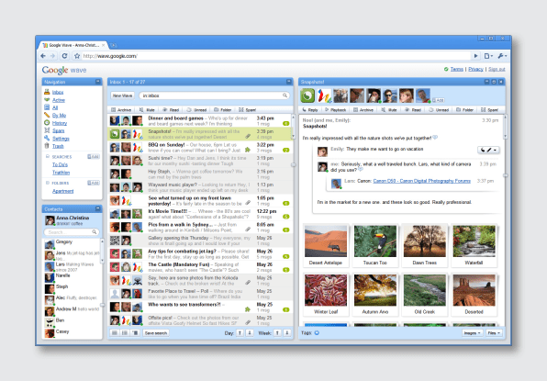Open Inbox in the Navigation panel
Viewport: 547px width, 381px height.
(x=58, y=92)
